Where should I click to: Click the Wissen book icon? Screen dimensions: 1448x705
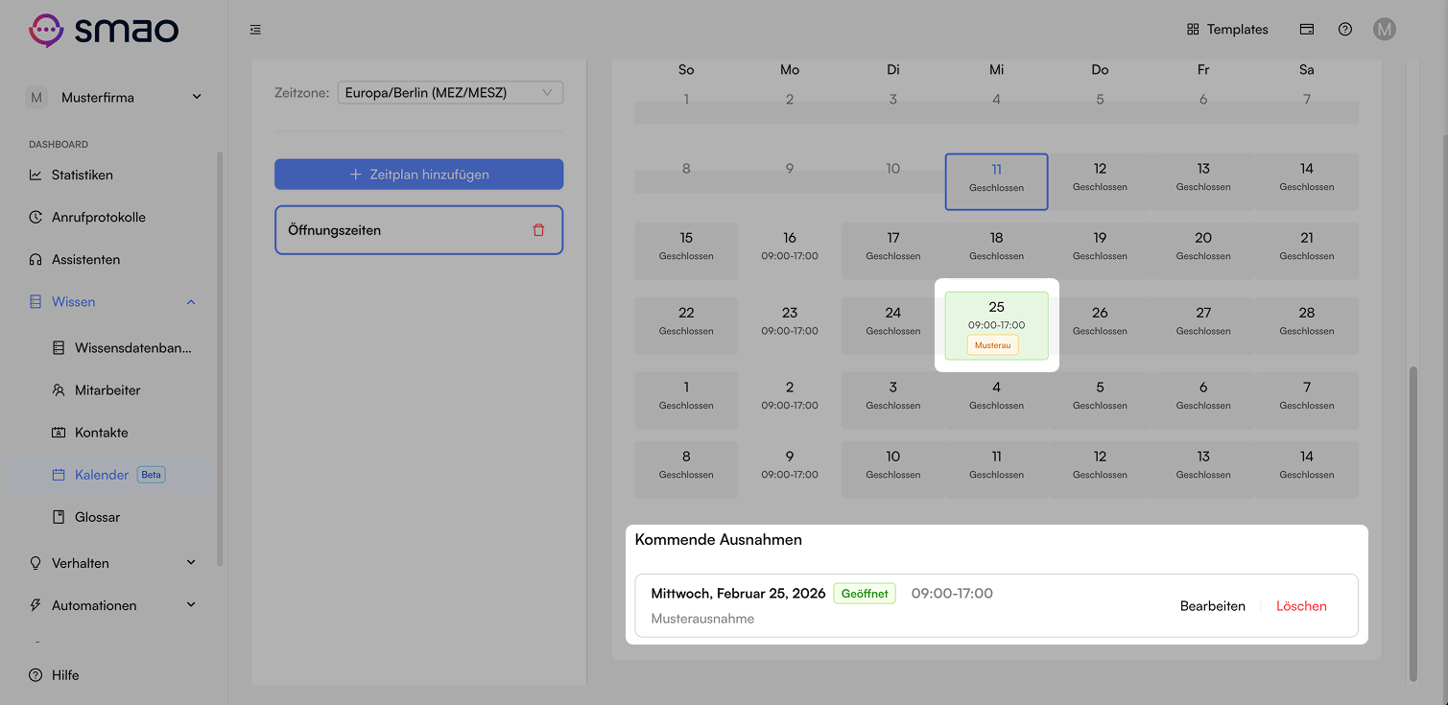[x=36, y=302]
